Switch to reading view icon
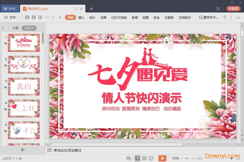This screenshot has width=244, height=162. click(151, 158)
